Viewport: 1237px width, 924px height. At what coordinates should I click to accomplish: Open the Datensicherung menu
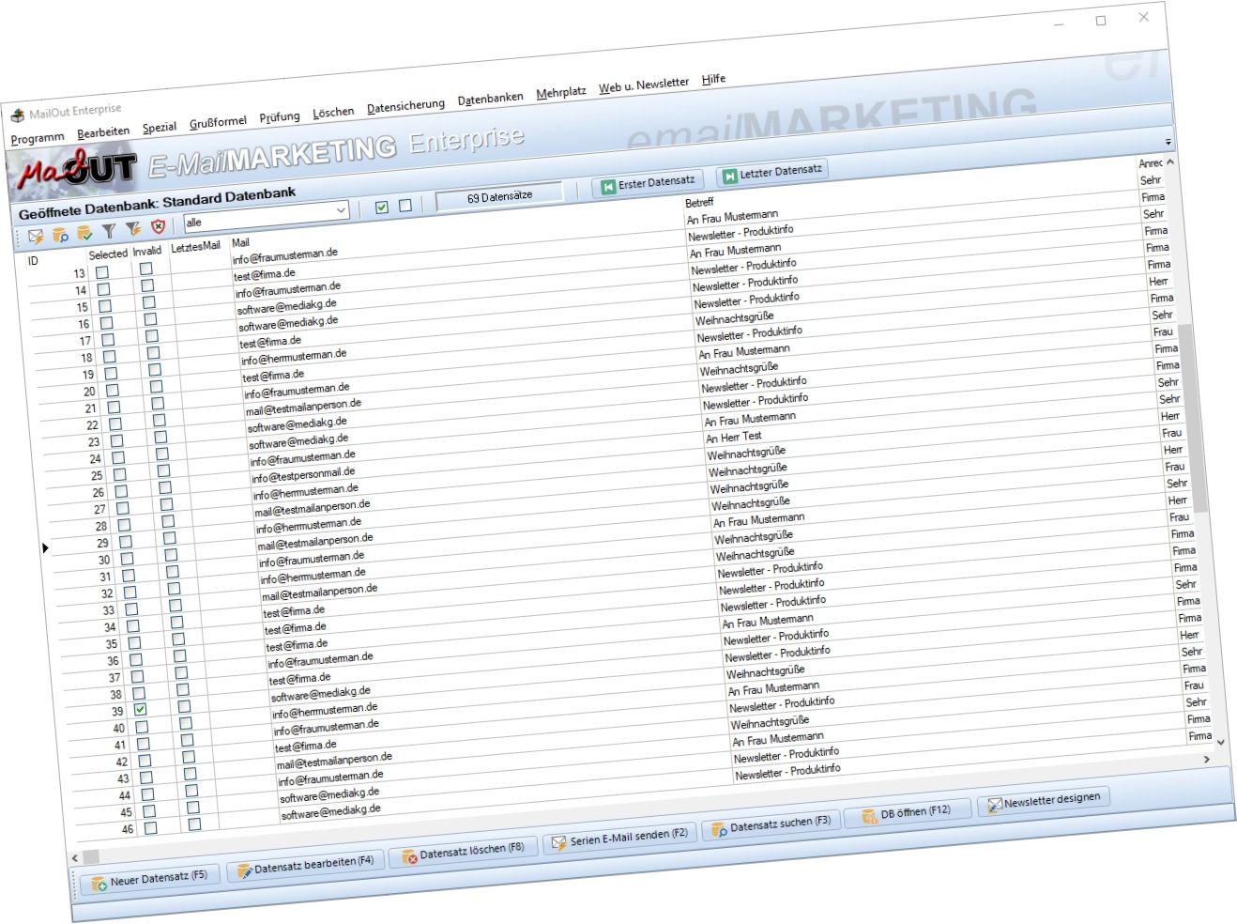[405, 106]
